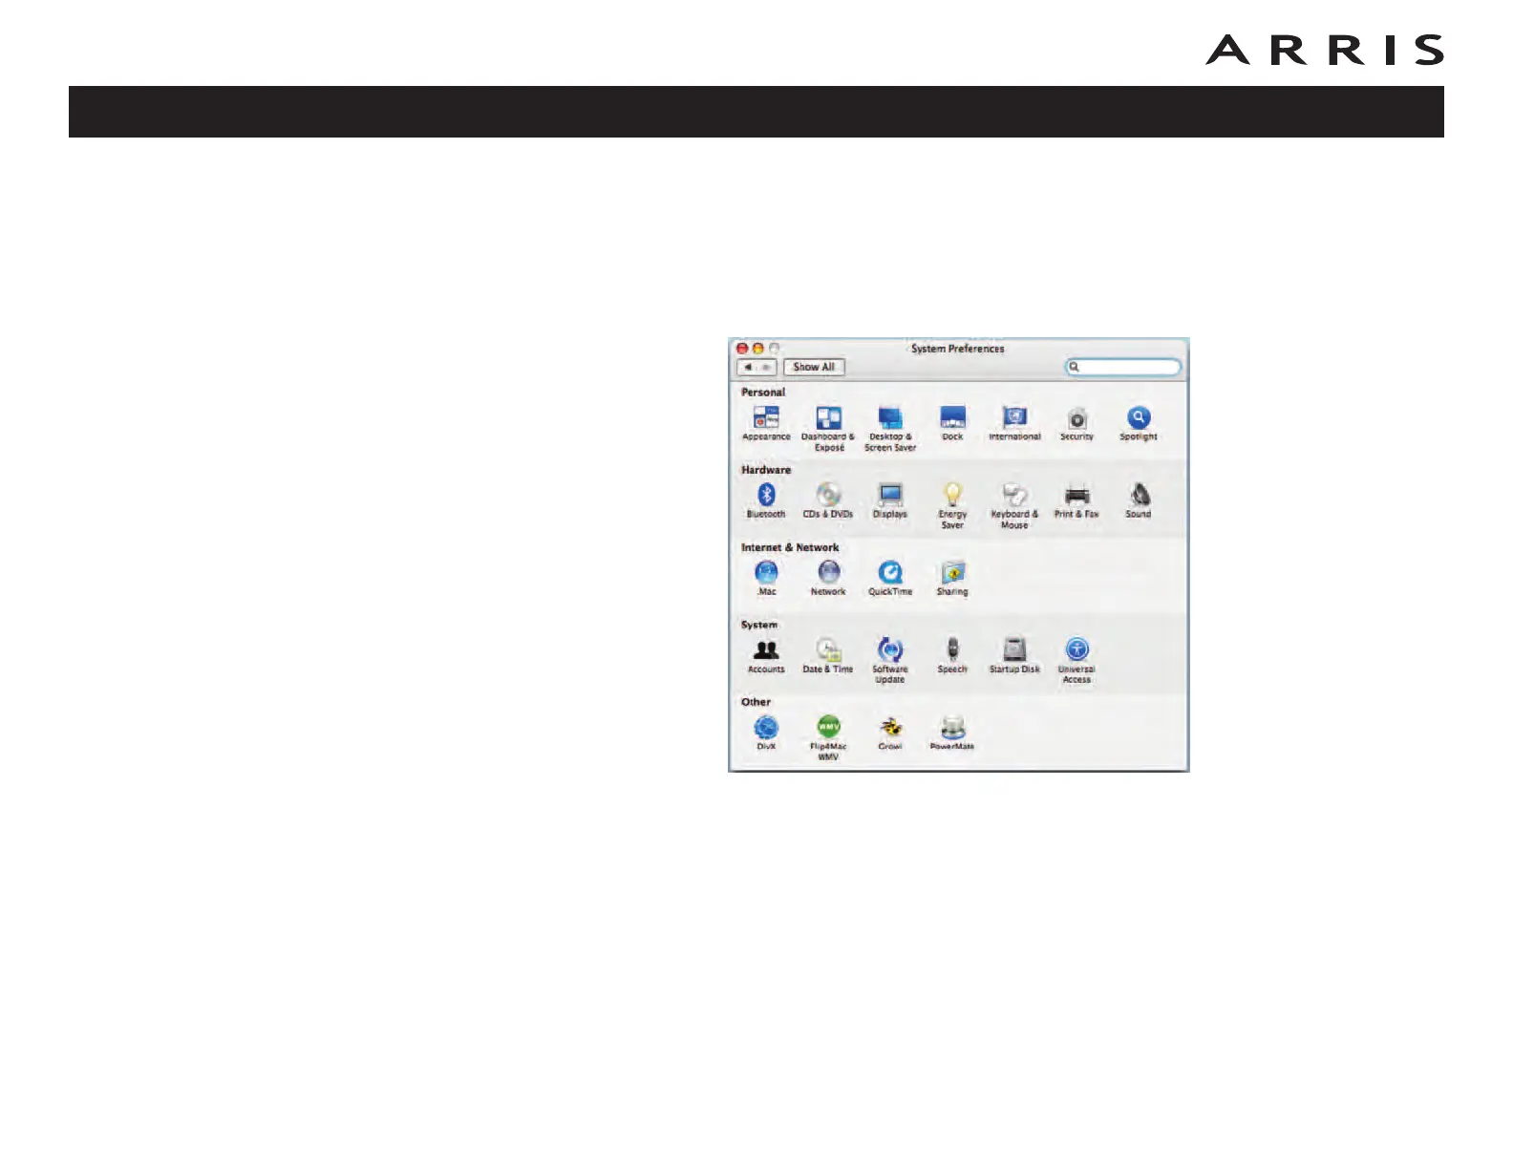This screenshot has height=1169, width=1513.
Task: Open QuickTime preferences
Action: tap(890, 578)
